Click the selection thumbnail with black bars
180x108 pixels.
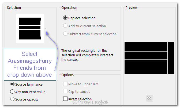coord(29,28)
